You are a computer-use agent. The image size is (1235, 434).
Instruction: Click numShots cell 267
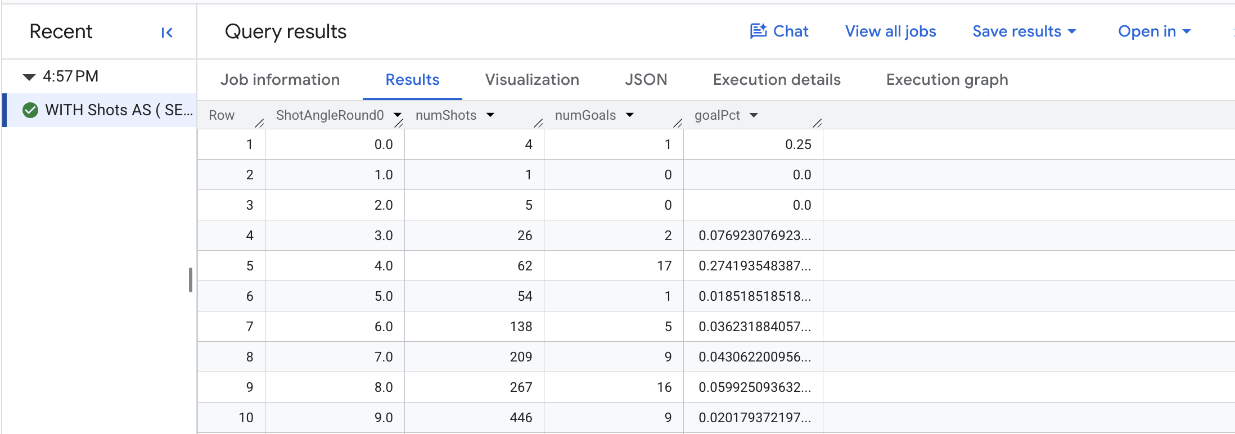(x=474, y=387)
